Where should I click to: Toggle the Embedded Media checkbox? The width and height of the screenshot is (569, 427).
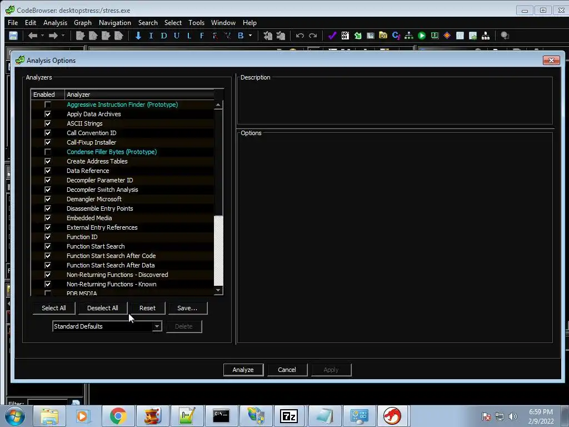pyautogui.click(x=48, y=218)
